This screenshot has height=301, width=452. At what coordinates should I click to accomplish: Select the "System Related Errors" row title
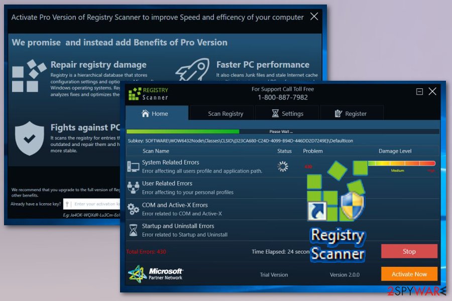(x=170, y=162)
